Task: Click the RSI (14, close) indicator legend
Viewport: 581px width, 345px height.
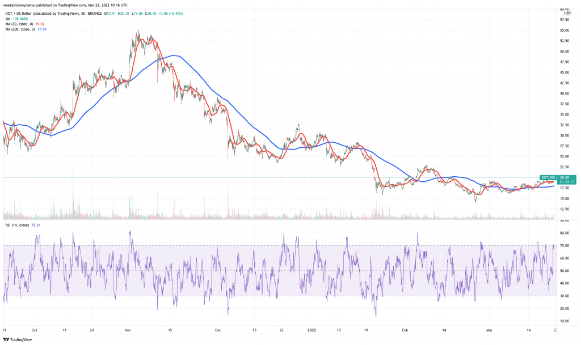Action: pyautogui.click(x=17, y=225)
